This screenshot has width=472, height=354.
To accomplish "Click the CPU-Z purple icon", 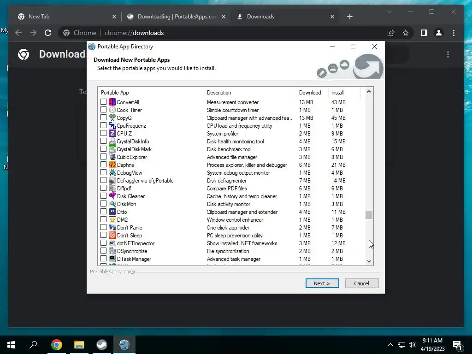I will pyautogui.click(x=112, y=133).
